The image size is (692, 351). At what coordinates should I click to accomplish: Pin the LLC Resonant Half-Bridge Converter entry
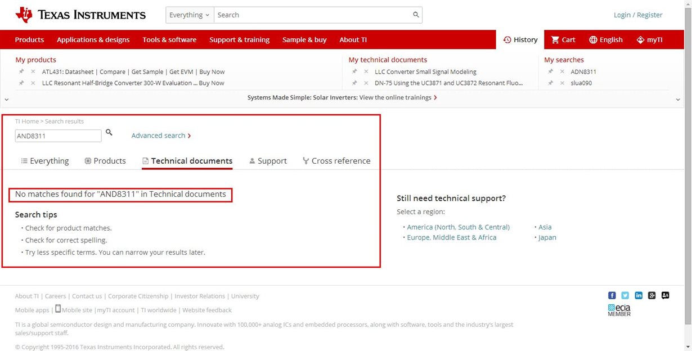[x=21, y=83]
